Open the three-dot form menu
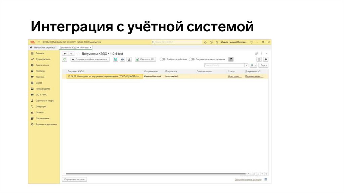Image resolution: width=344 pixels, height=193 pixels. click(262, 53)
